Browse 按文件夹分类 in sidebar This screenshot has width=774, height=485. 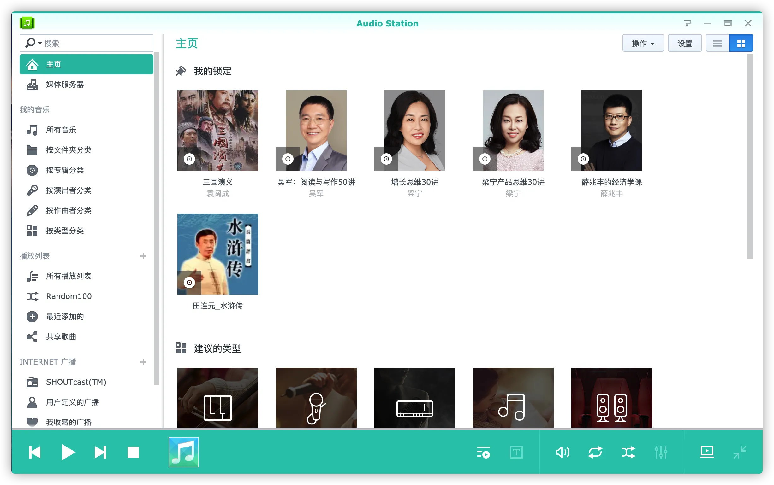tap(86, 150)
